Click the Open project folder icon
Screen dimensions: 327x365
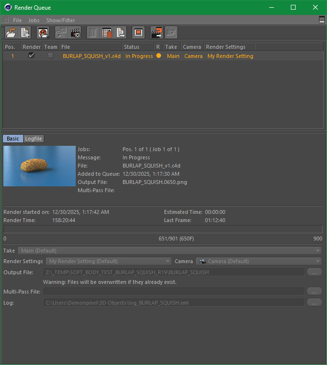(11, 33)
